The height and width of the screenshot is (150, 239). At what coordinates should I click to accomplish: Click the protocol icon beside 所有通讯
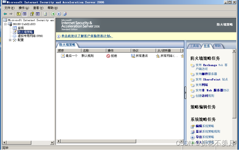point(133,56)
